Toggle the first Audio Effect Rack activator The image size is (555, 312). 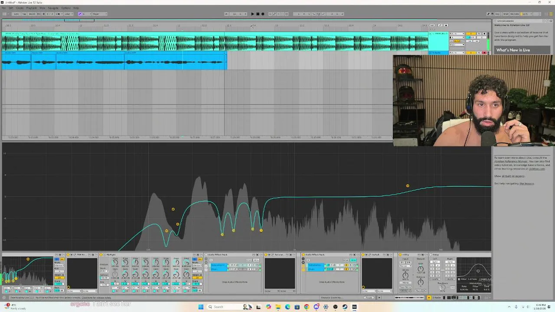[x=206, y=255]
